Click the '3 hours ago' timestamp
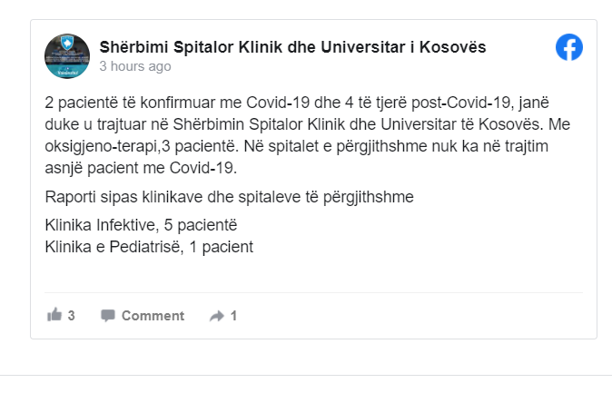This screenshot has height=393, width=612. [x=134, y=66]
